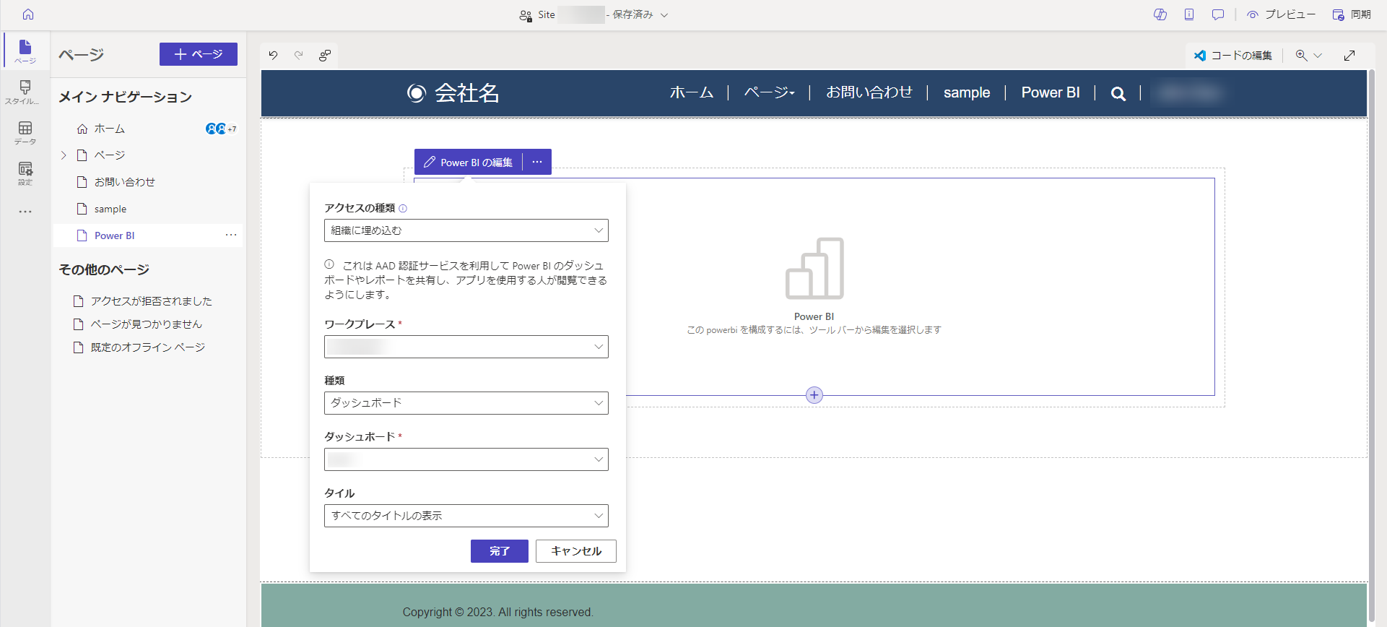
Task: Click the search magnifier in site header
Action: coord(1118,93)
